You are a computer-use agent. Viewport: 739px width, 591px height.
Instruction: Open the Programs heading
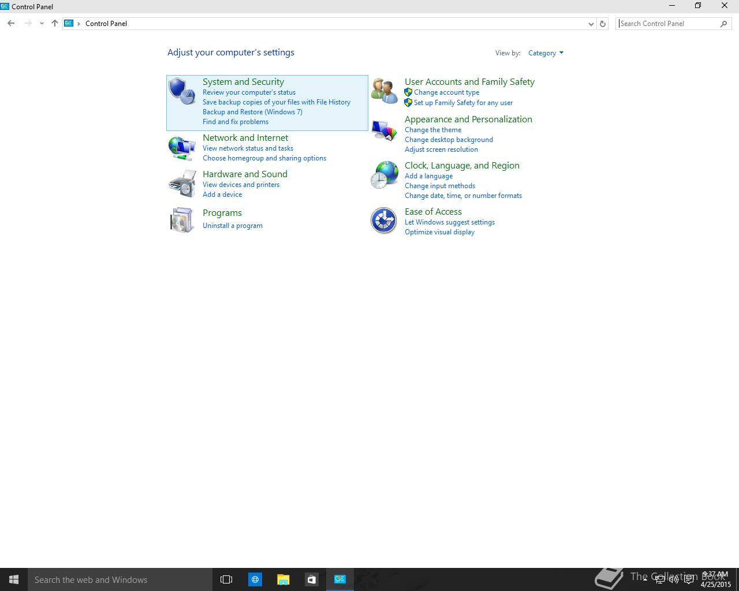[x=222, y=213]
